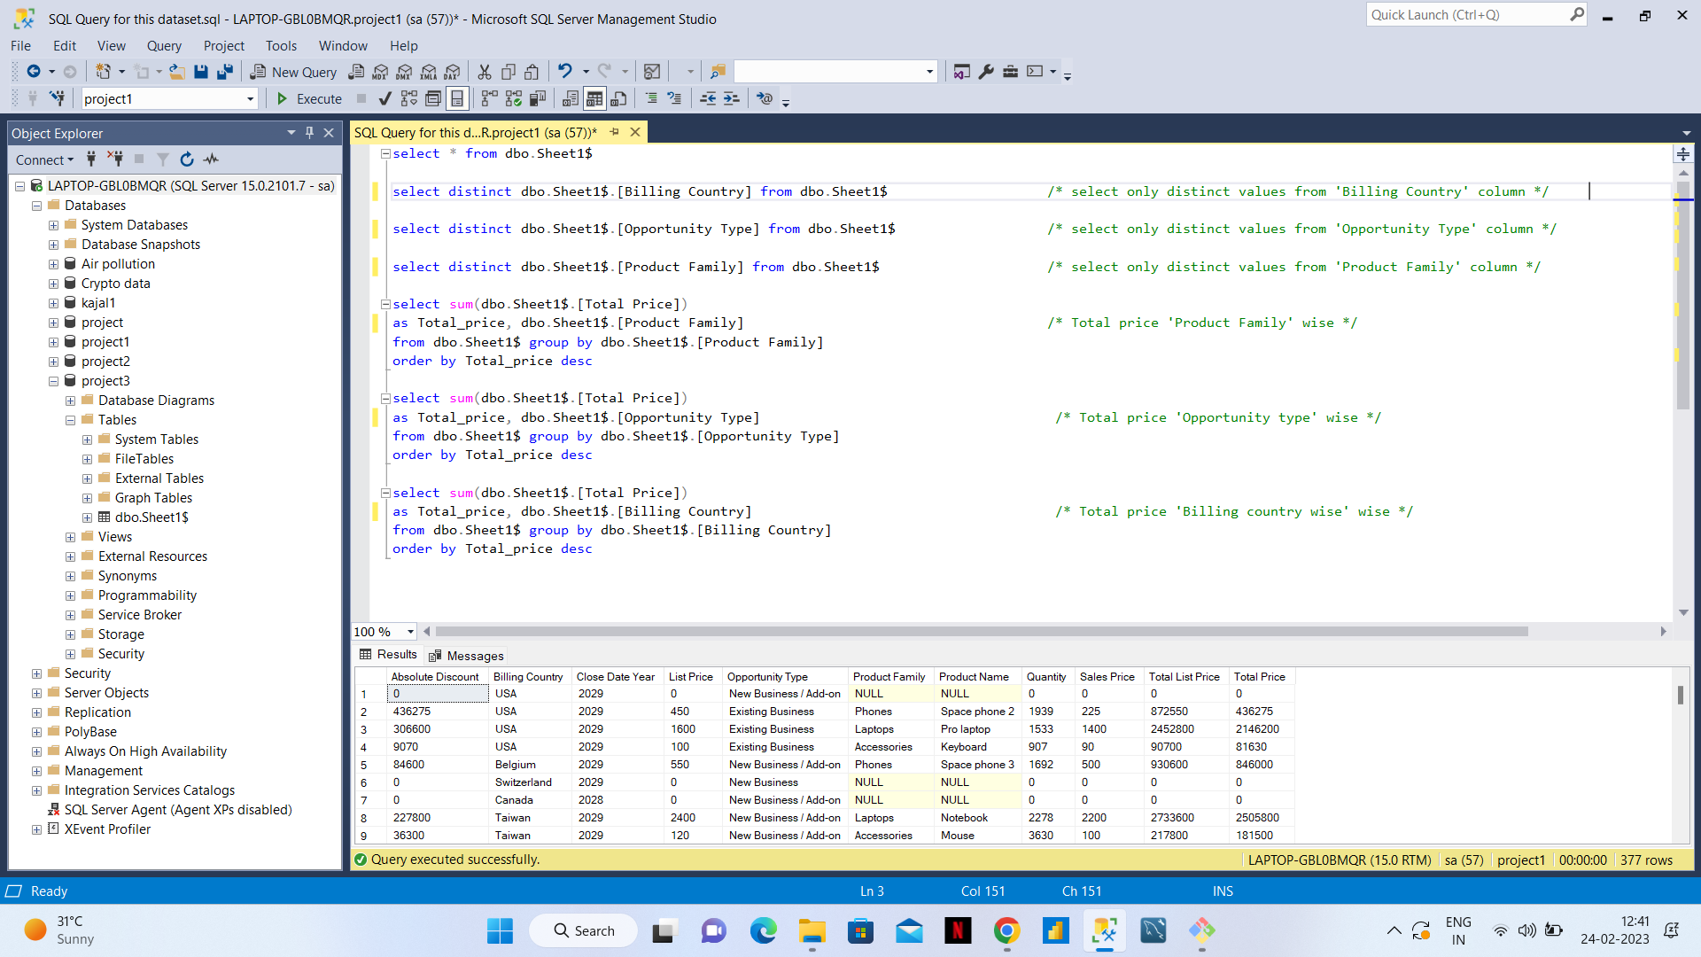1701x957 pixels.
Task: Collapse the Tables folder under project3
Action: pos(70,419)
